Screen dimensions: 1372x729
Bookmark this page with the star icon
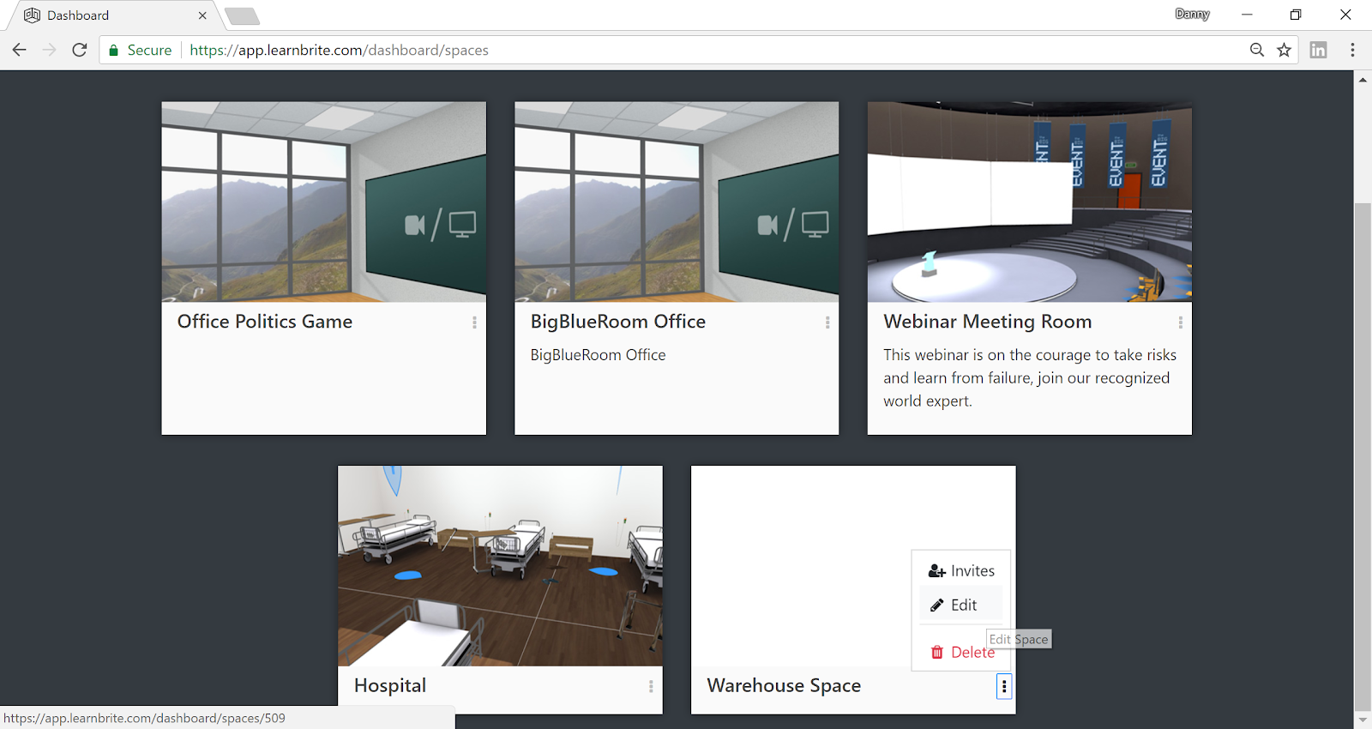point(1284,50)
